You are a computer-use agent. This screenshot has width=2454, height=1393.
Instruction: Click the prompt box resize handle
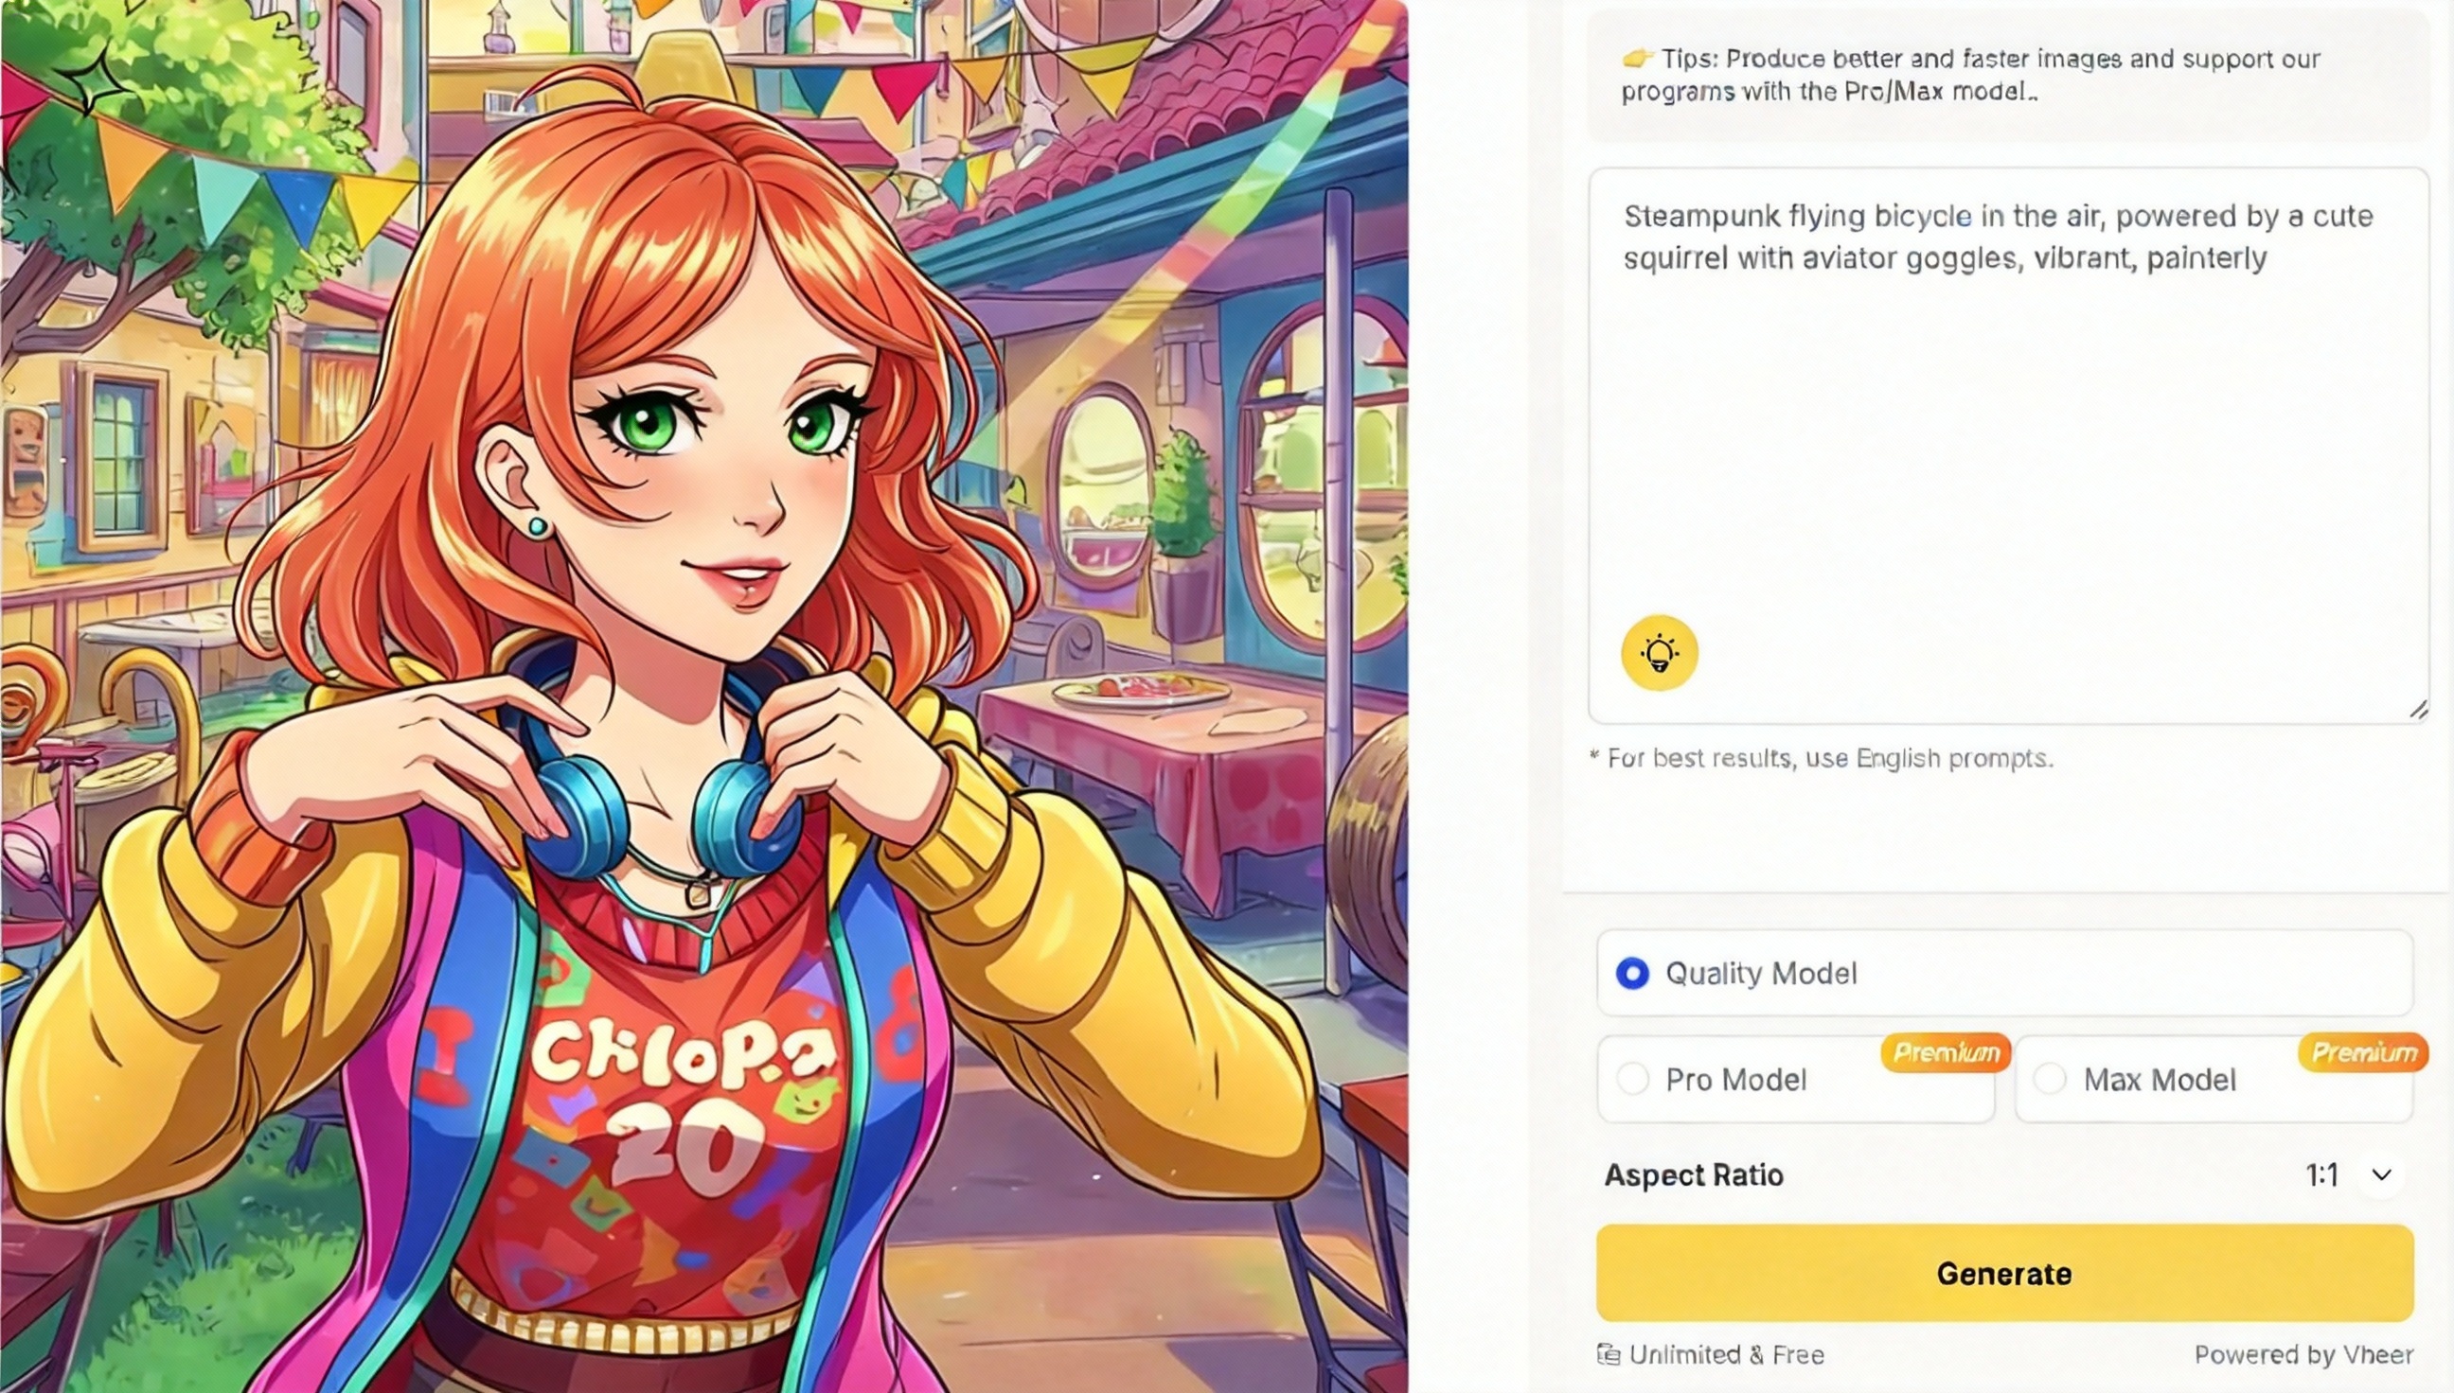[x=2419, y=709]
